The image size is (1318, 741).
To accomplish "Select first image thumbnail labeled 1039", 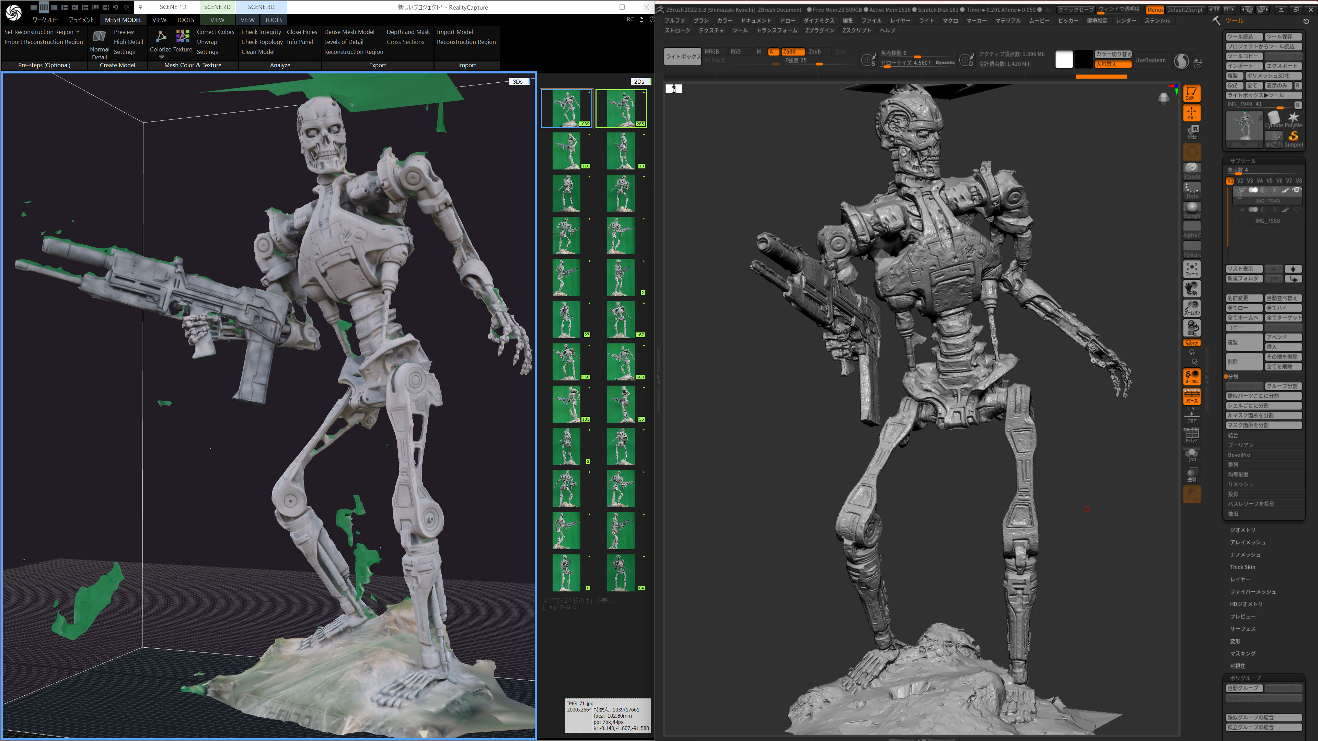I will click(x=566, y=108).
